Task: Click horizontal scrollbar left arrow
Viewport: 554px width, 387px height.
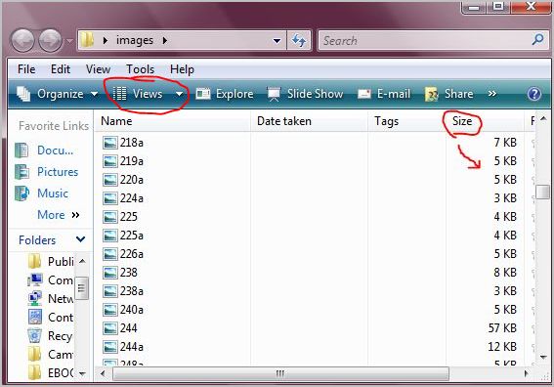Action: [103, 373]
